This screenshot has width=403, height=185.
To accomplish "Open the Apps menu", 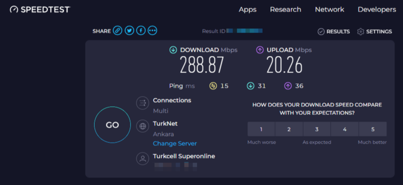I will tap(247, 10).
